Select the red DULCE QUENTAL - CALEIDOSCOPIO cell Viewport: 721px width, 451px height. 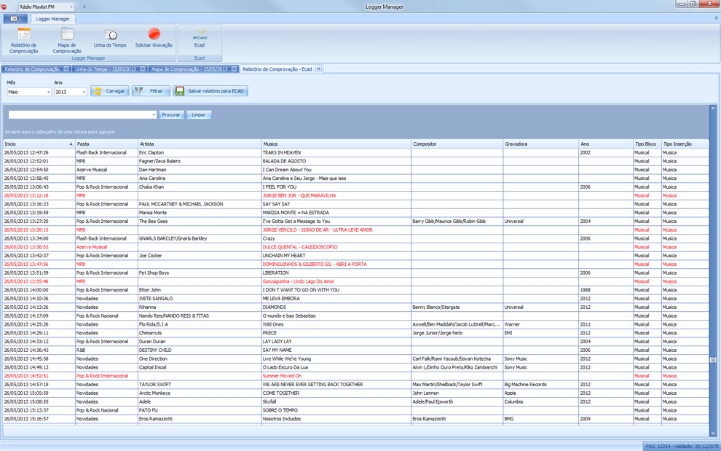click(336, 247)
